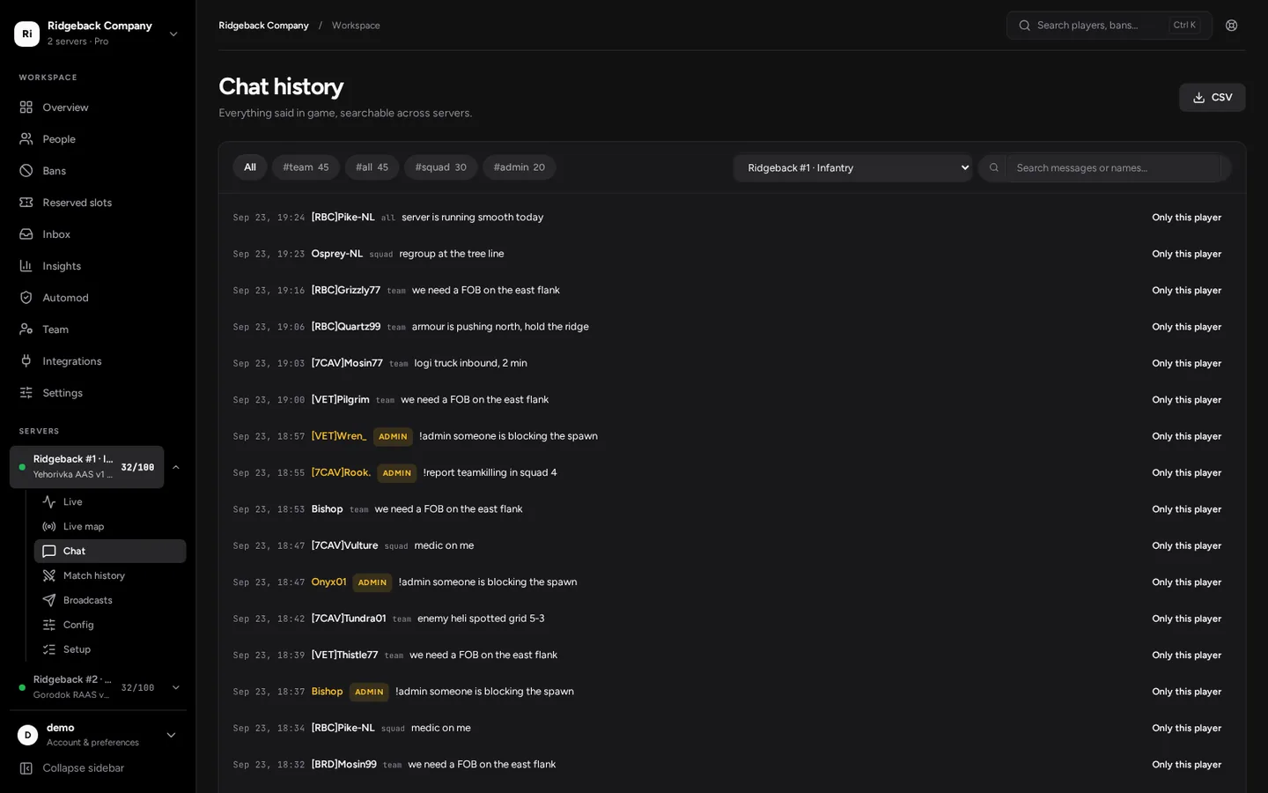Screen dimensions: 1268x793
Task: Click the Broadcasts paper plane icon
Action: pos(49,601)
